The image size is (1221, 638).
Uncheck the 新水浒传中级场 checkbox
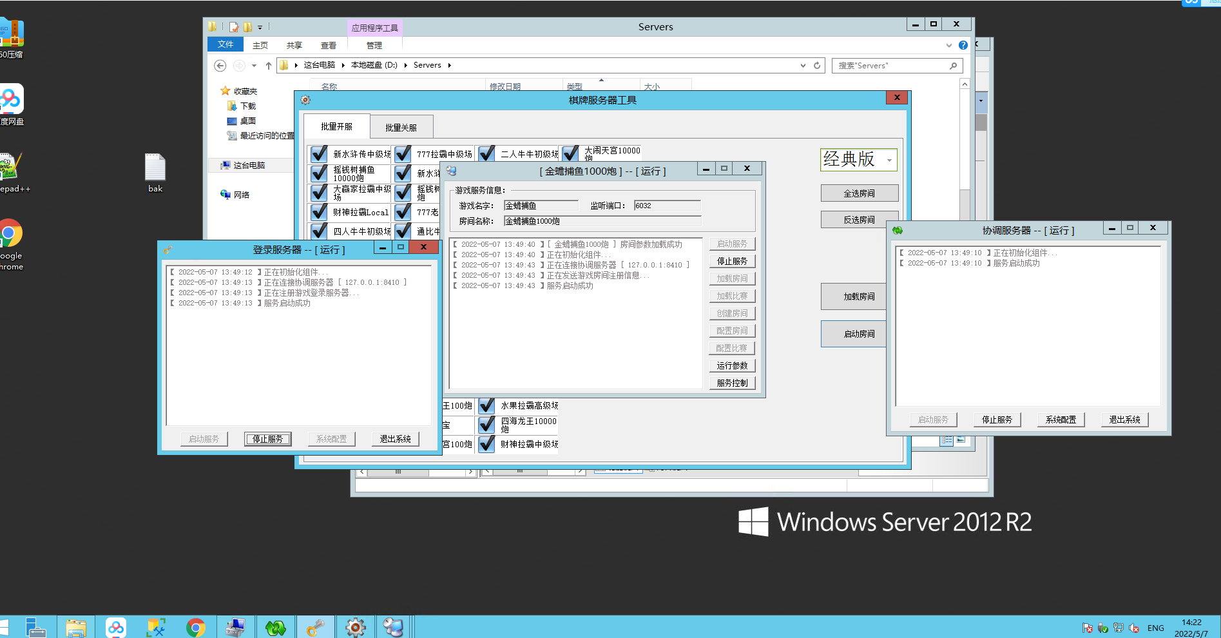click(320, 154)
